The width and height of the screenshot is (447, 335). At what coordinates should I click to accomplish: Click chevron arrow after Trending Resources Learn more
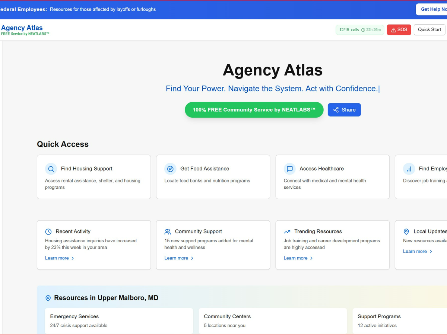click(x=311, y=258)
